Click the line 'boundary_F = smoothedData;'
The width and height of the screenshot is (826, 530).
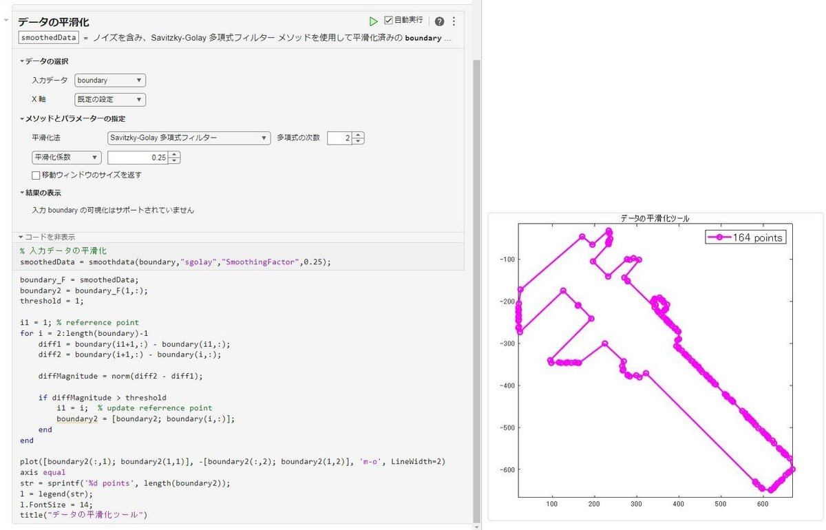[x=79, y=279]
